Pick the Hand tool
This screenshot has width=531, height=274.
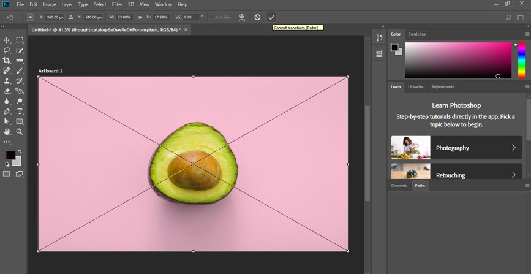coord(7,132)
